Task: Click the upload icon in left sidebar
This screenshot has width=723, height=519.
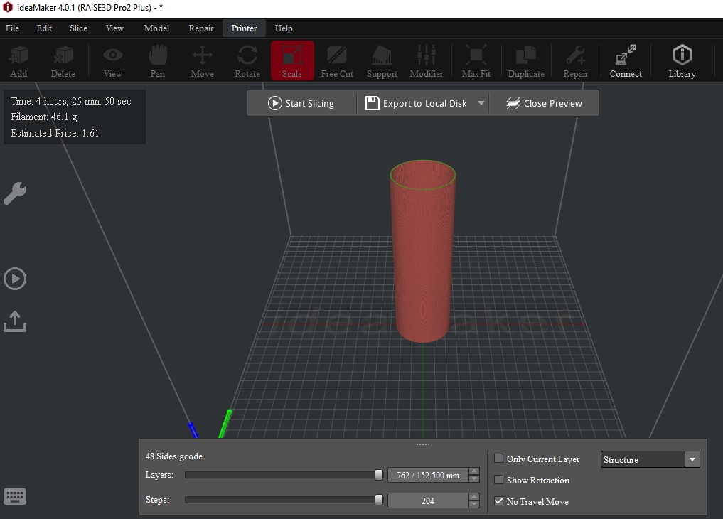Action: [x=15, y=321]
